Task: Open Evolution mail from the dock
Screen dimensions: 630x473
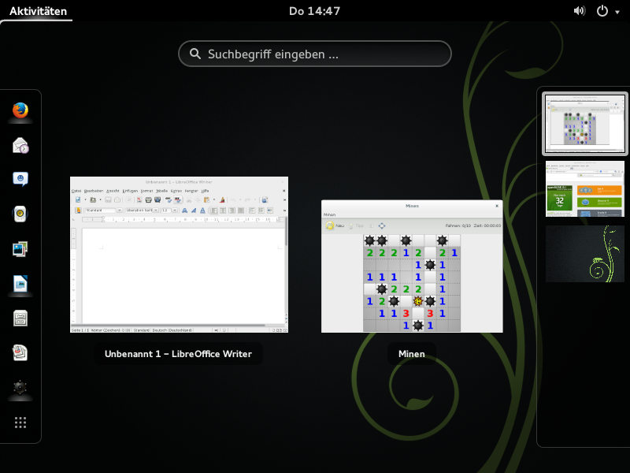Action: click(x=20, y=145)
